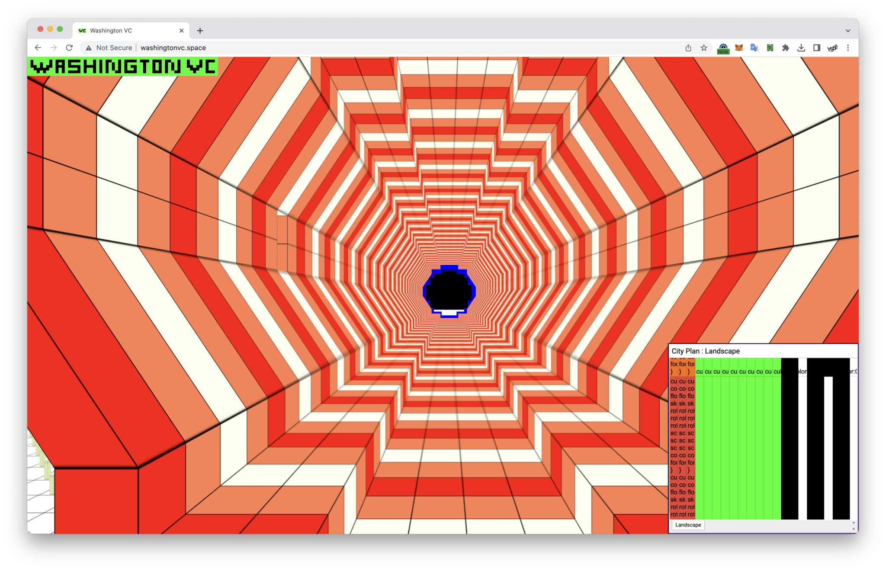Go back to previous page
This screenshot has width=886, height=570.
click(38, 48)
